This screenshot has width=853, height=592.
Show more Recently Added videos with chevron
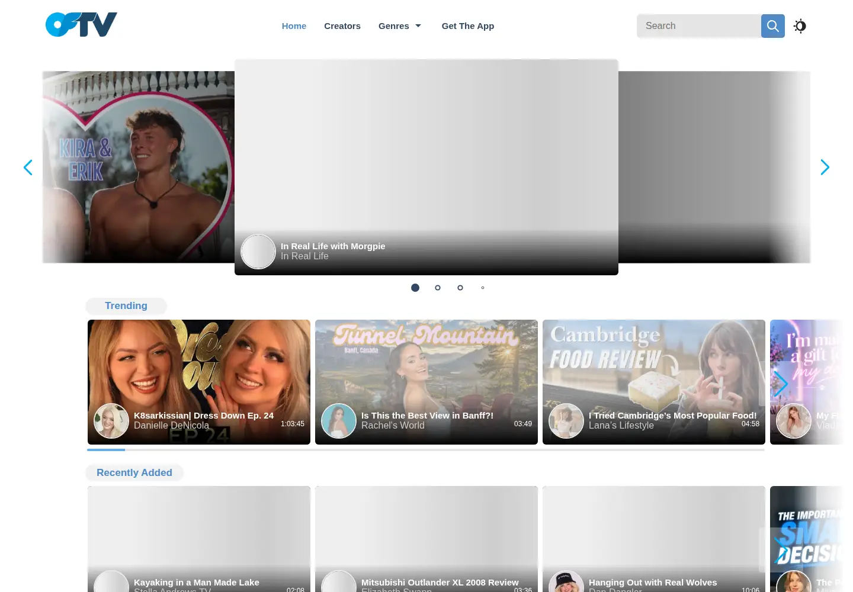coord(781,550)
